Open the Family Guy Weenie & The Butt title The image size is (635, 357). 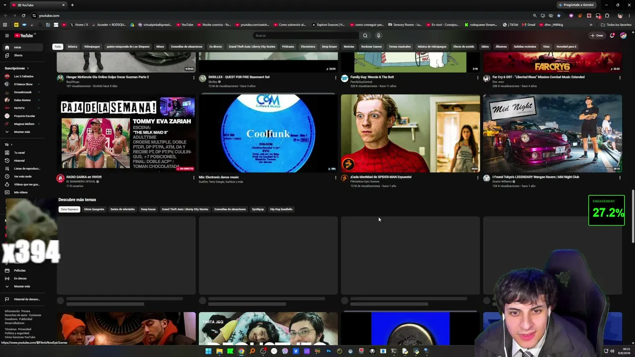click(372, 77)
